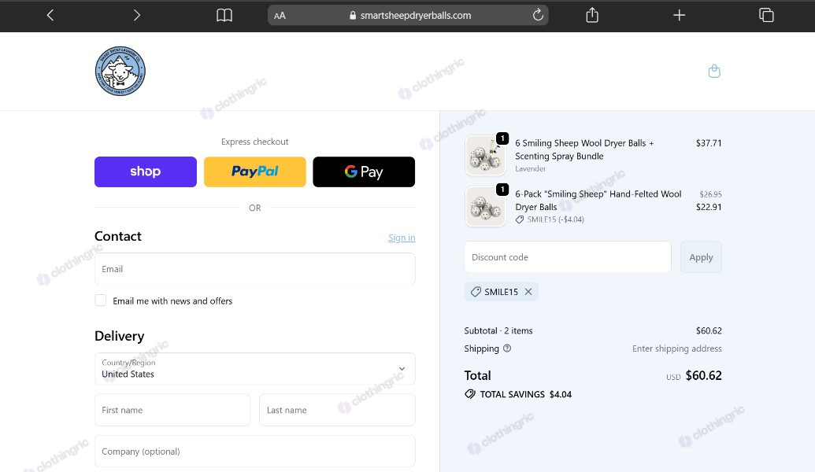The height and width of the screenshot is (472, 815).
Task: Remove the SMILE15 discount tag
Action: [x=528, y=292]
